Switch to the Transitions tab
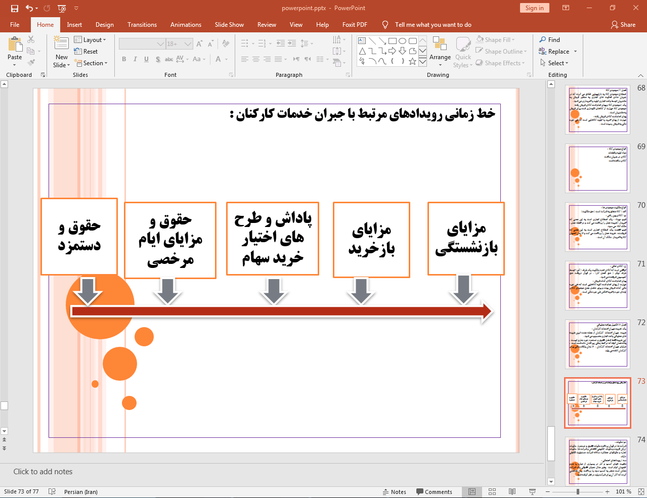Viewport: 647px width, 498px height. click(142, 25)
